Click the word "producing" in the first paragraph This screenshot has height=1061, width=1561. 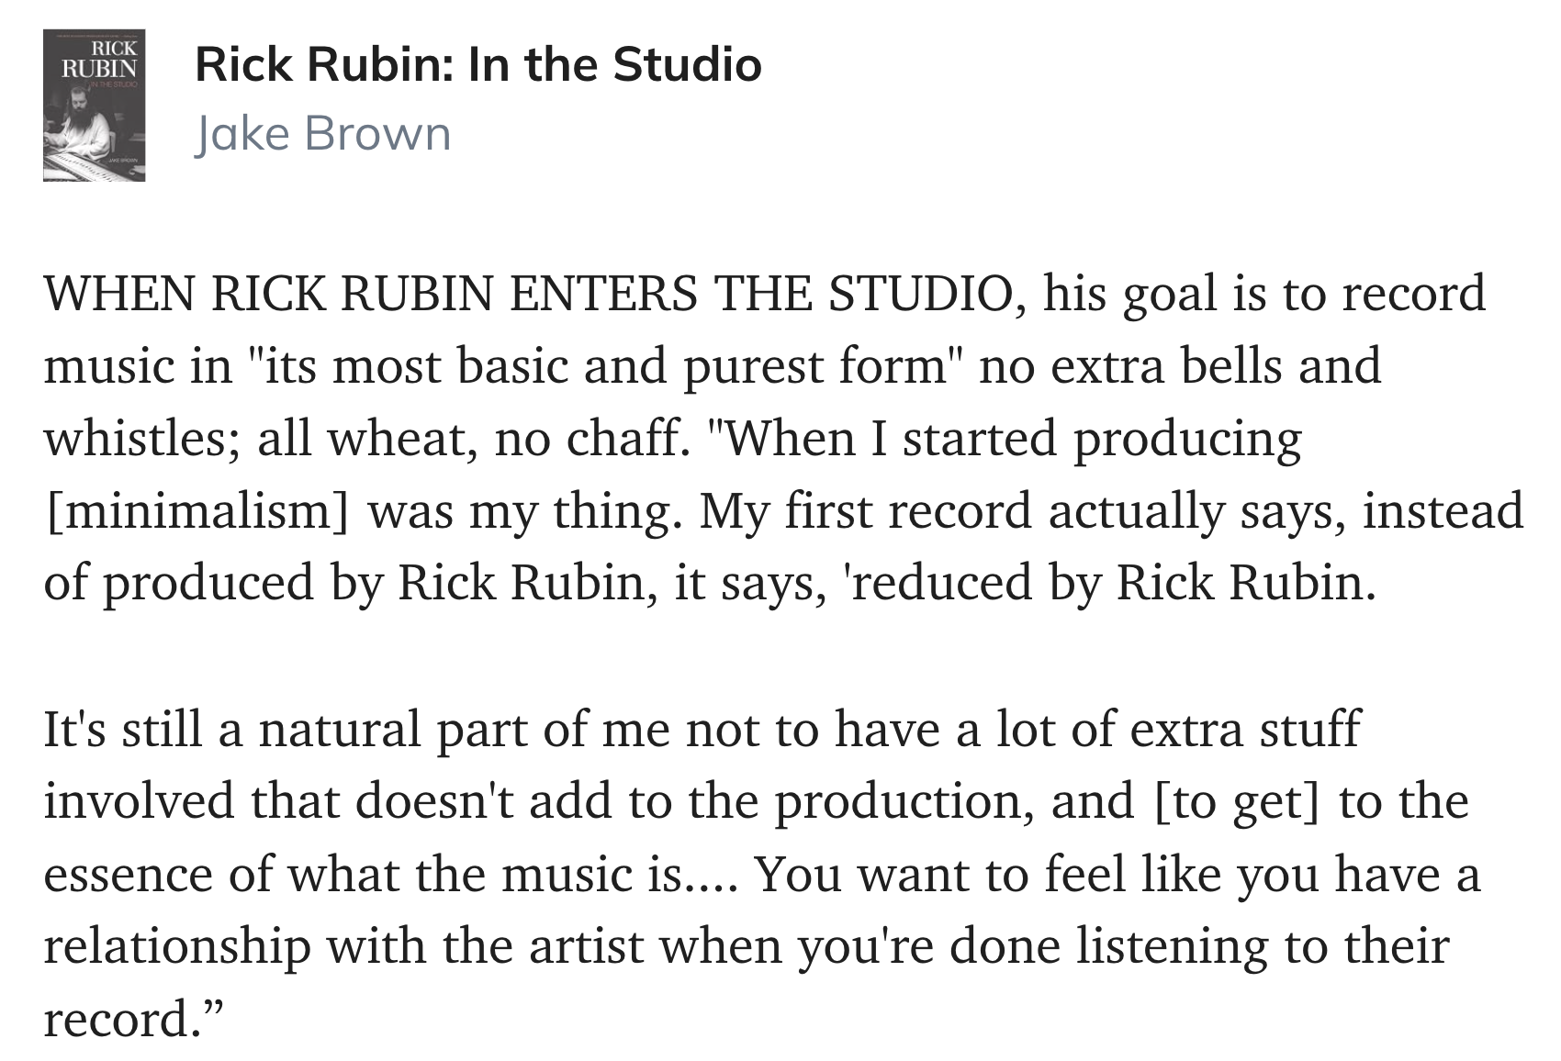1187,439
